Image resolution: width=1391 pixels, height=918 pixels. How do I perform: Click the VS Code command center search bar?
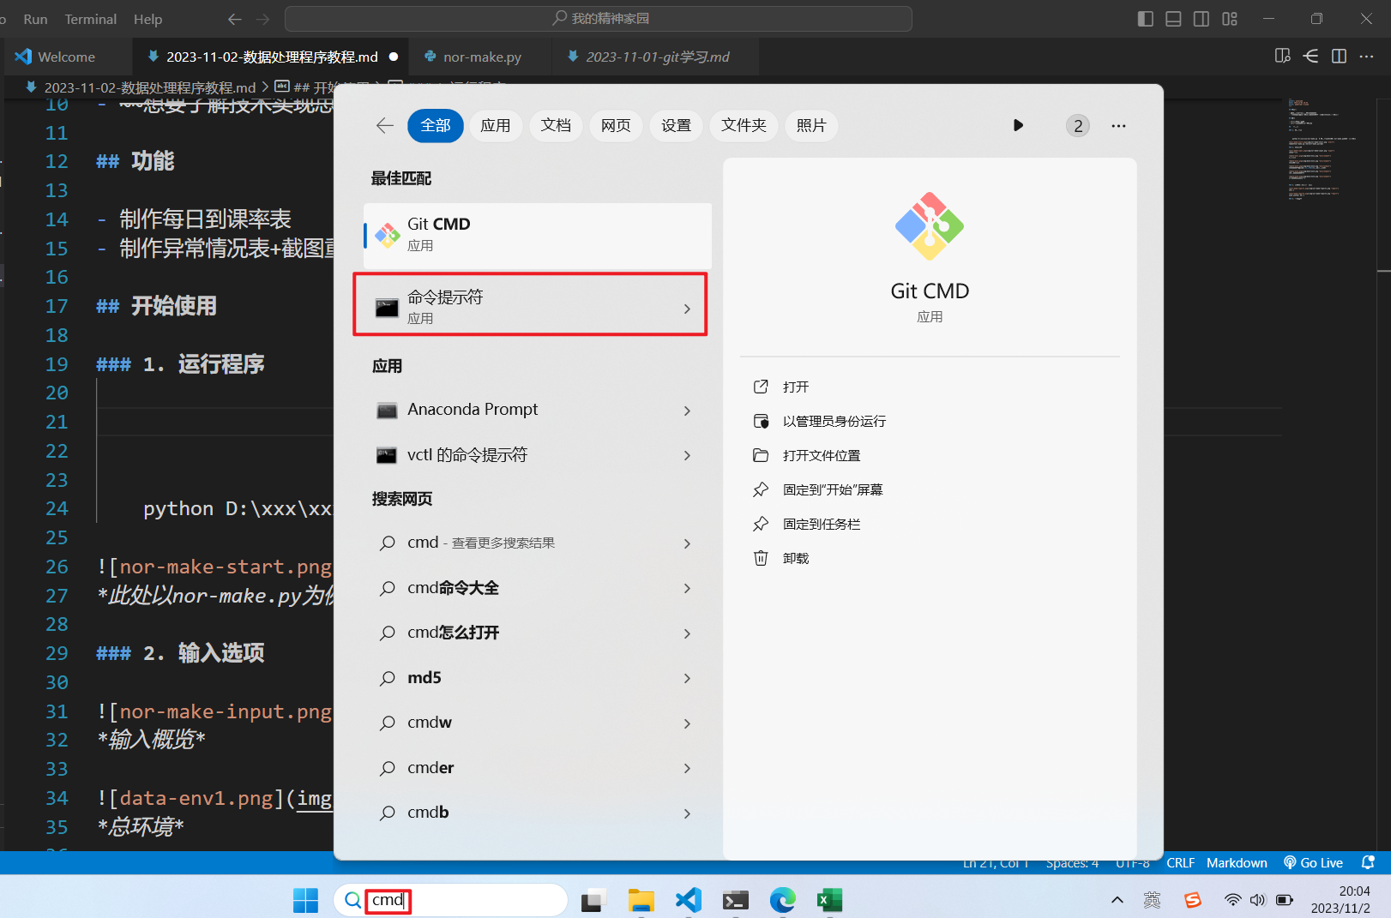coord(599,19)
